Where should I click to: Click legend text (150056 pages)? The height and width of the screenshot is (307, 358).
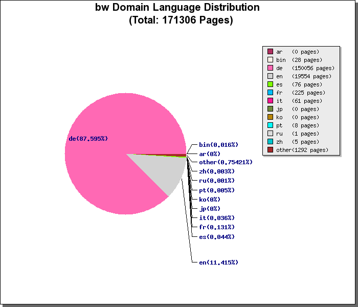313,68
